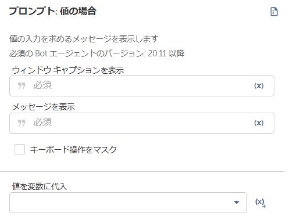Viewport: 293px width, 223px height.
Task: Click the プロンプト: 値の場合 heading
Action: [x=53, y=11]
